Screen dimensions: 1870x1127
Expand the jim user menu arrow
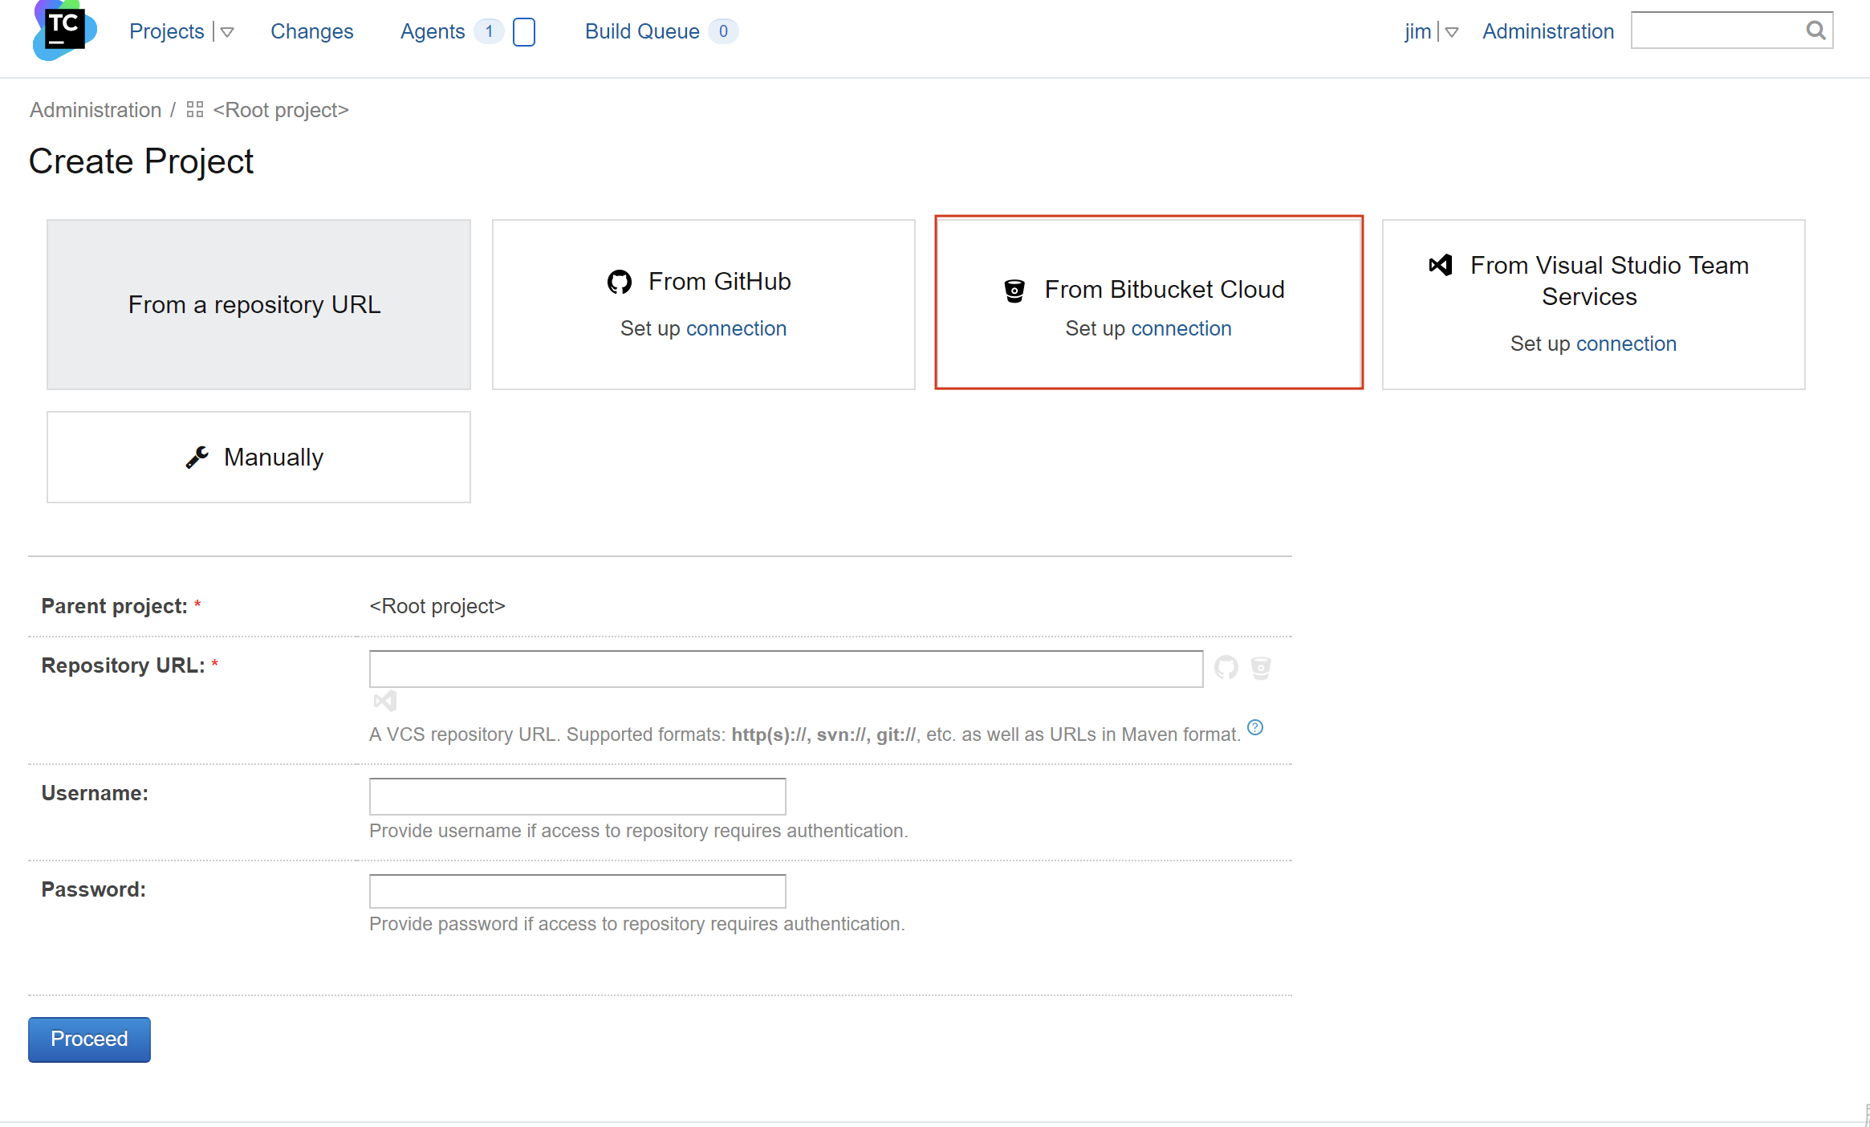click(1452, 32)
